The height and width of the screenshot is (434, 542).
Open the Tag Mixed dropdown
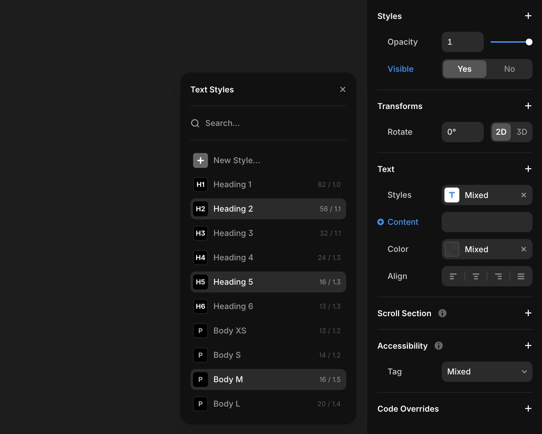coord(487,372)
